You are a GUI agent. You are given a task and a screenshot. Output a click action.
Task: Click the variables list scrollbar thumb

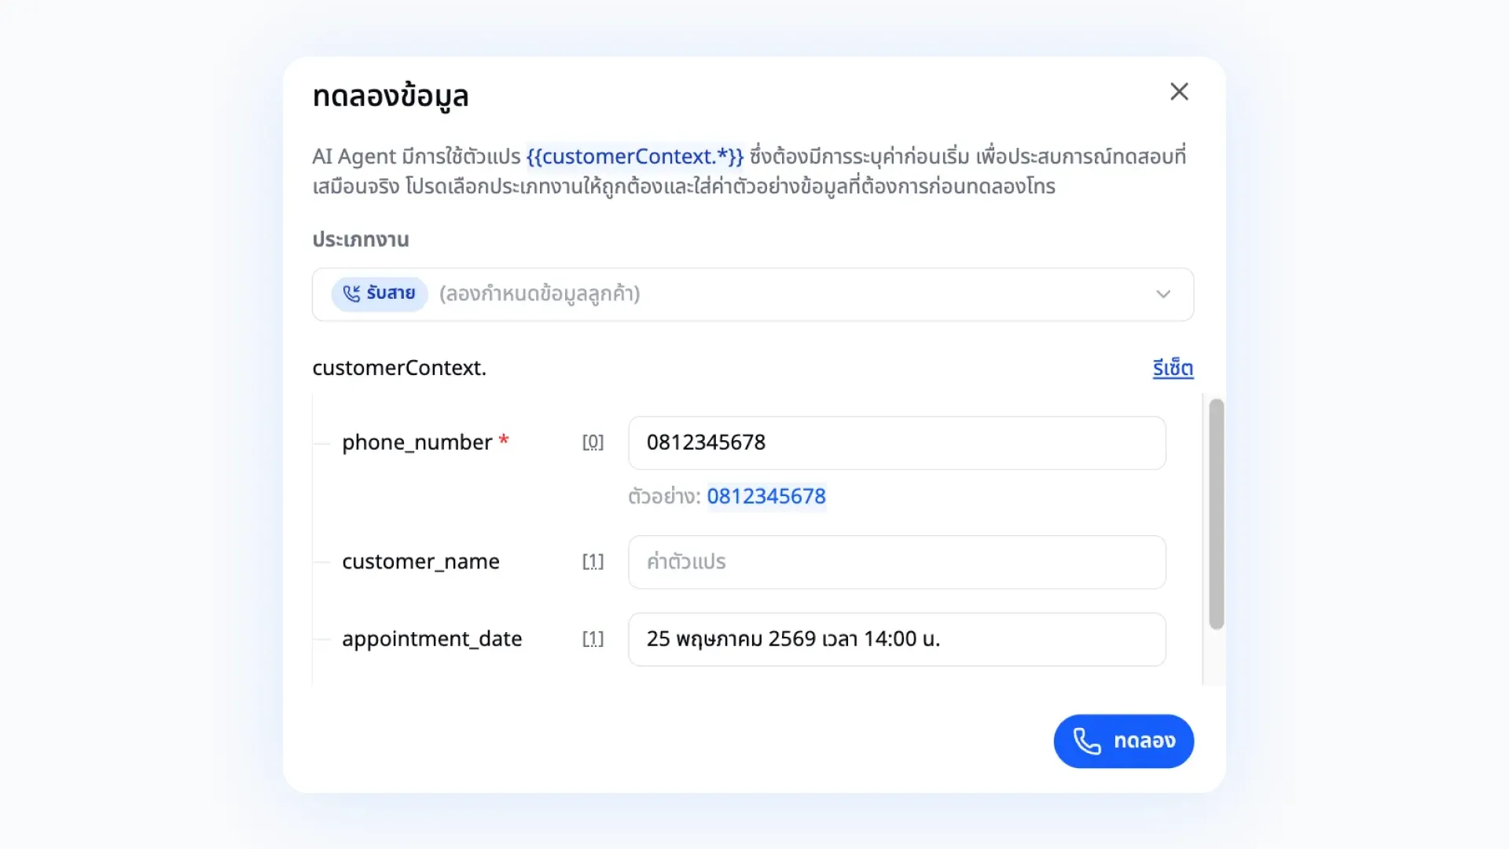1216,514
